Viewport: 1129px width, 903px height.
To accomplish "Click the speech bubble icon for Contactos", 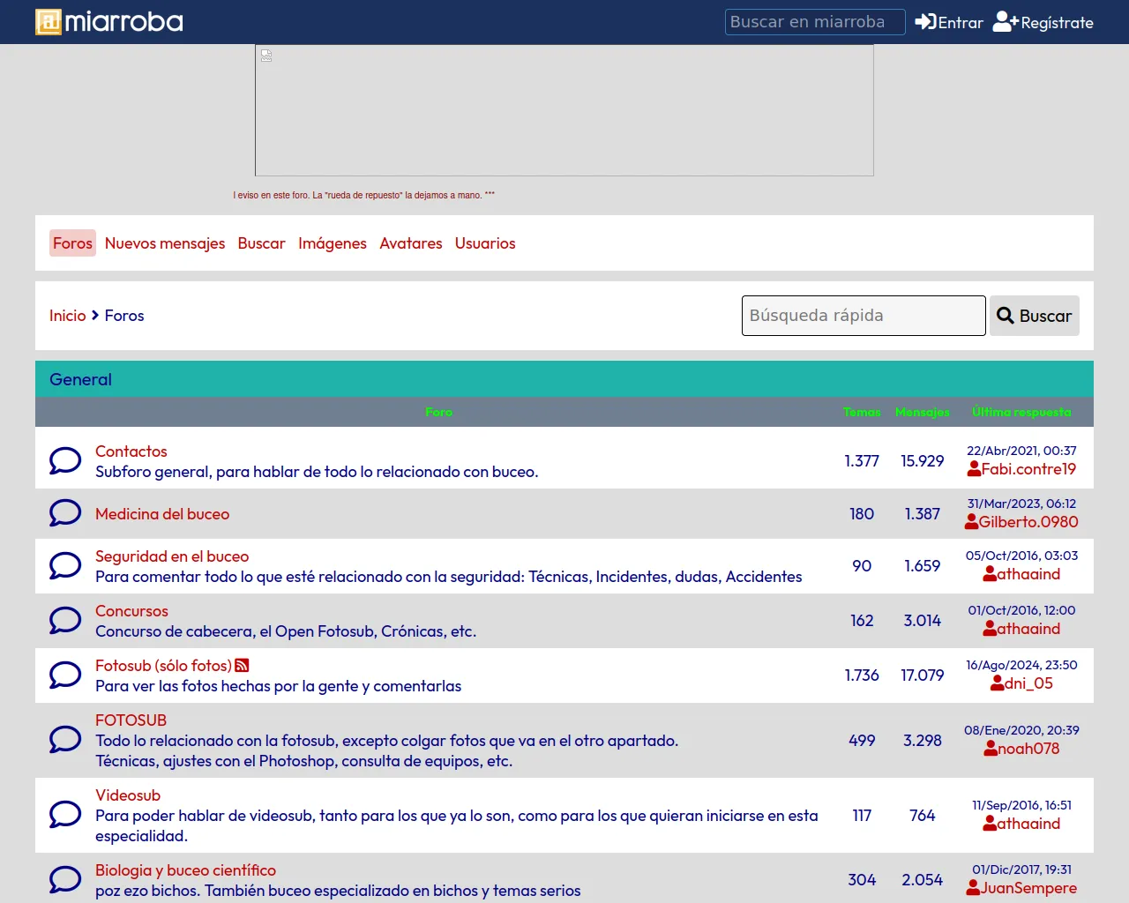I will [65, 460].
